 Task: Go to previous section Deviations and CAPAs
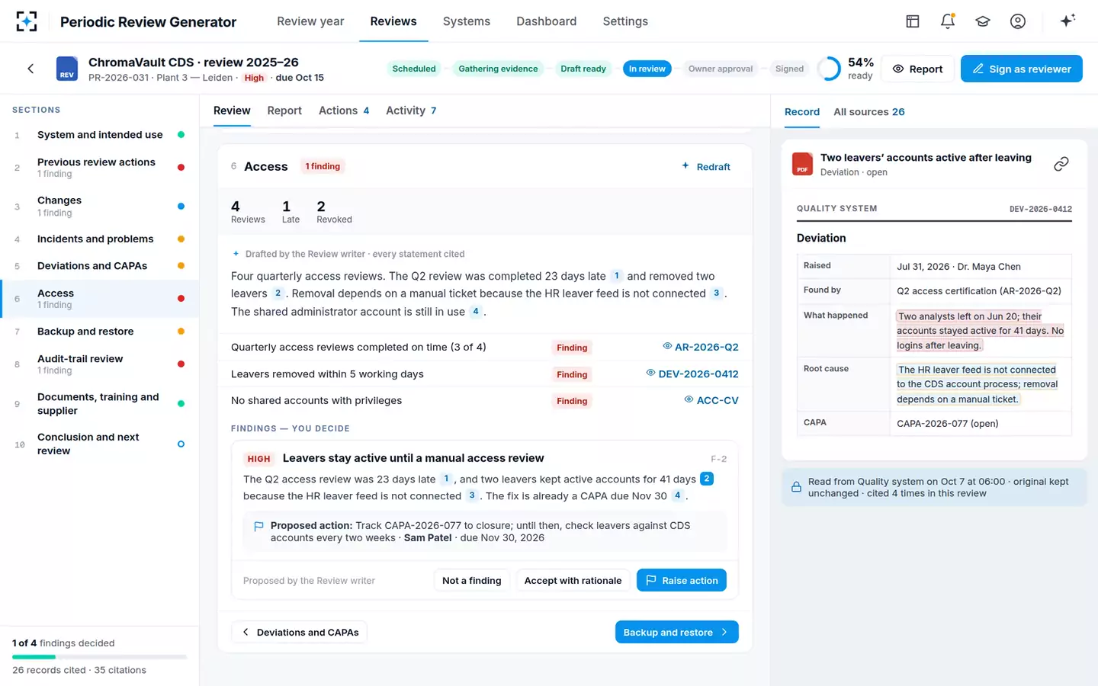[299, 632]
